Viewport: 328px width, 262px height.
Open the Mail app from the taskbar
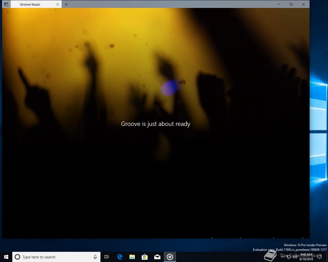tap(157, 257)
